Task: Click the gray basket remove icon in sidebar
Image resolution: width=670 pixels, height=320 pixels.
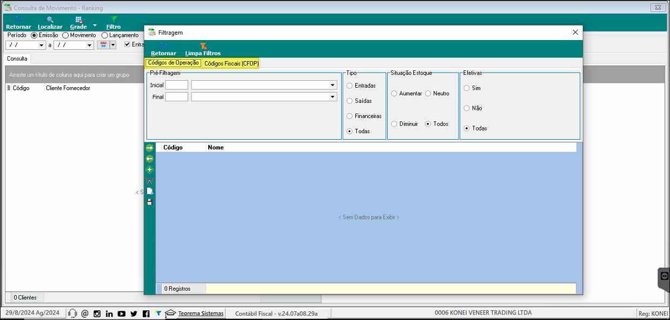Action: [150, 181]
